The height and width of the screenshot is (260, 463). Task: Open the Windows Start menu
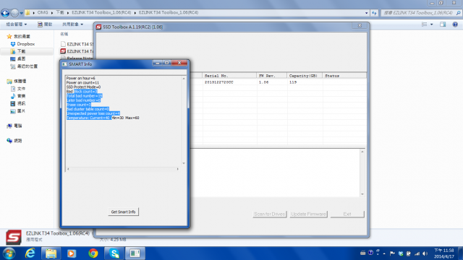click(x=9, y=253)
